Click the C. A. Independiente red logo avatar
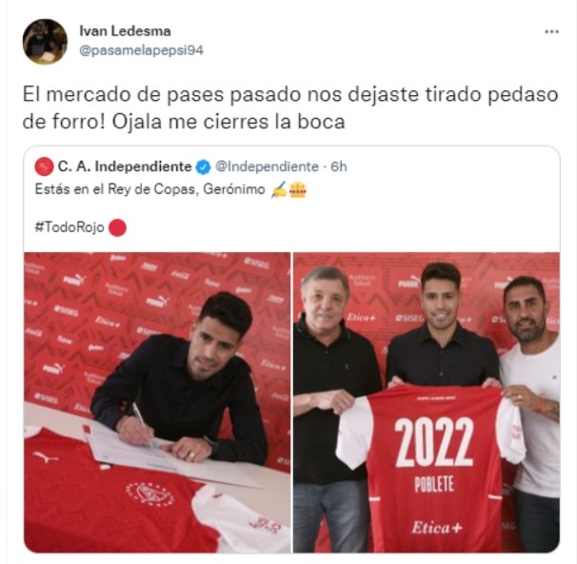577x564 pixels. [x=44, y=167]
